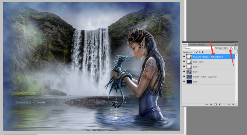Click thumbnail of Слой 2 копия layer
The image size is (247, 135).
(x=189, y=62)
